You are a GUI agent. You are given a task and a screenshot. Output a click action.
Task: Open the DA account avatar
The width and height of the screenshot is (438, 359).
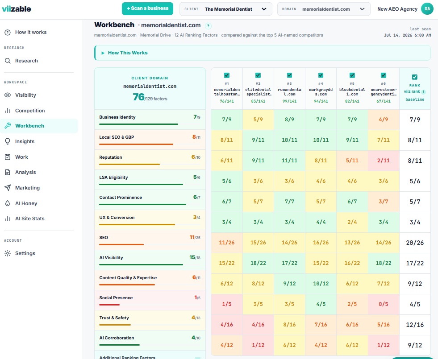427,9
